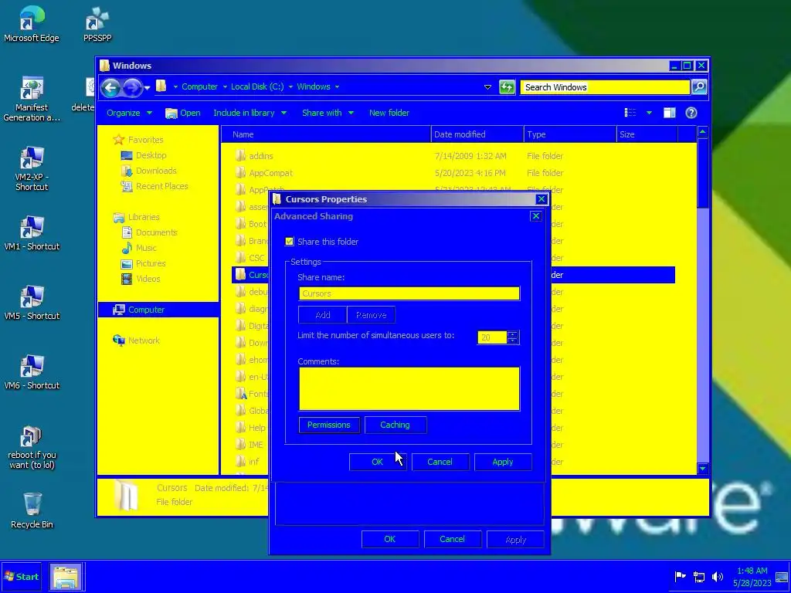This screenshot has height=593, width=791.
Task: Select Downloads under Favorites
Action: [149, 171]
